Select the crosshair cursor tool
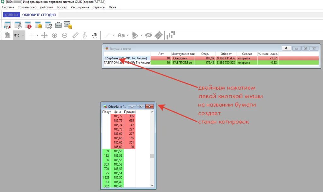 tap(31, 35)
